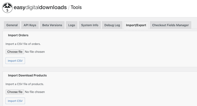Click 'Import a CSV file of products.' text
Image resolution: width=197 pixels, height=106 pixels.
click(x=25, y=84)
